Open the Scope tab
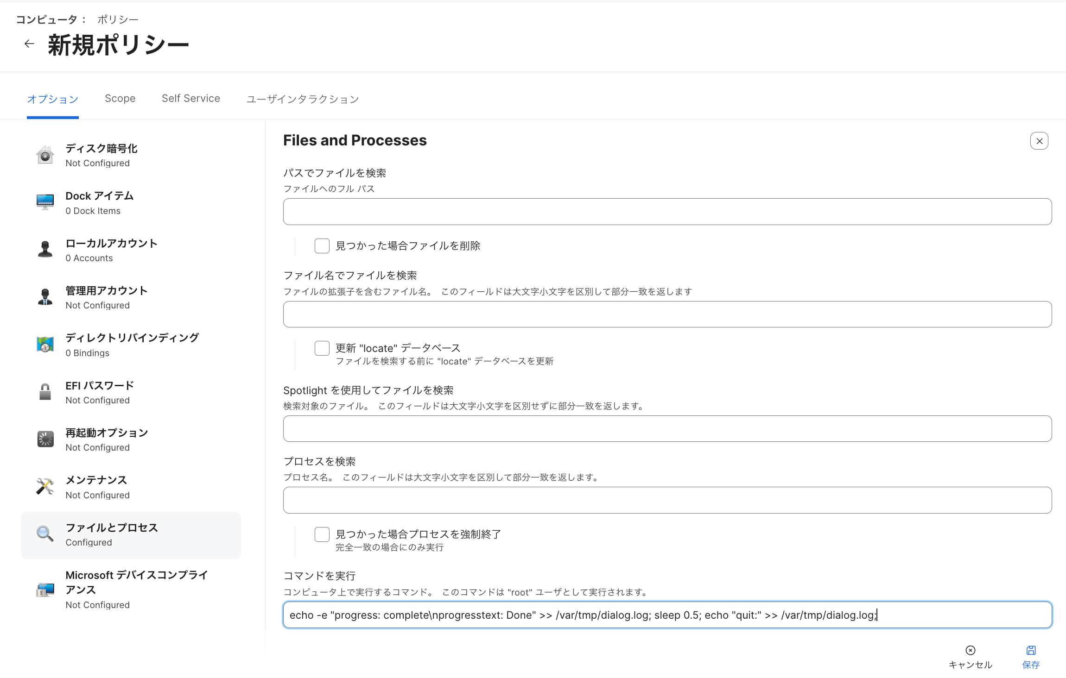Viewport: 1066px width, 678px height. [120, 99]
